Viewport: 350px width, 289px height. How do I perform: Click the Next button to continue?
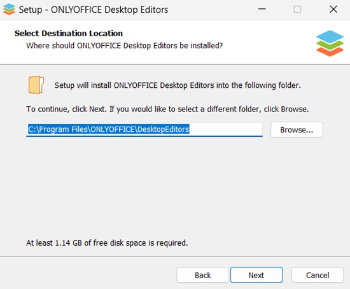(256, 275)
